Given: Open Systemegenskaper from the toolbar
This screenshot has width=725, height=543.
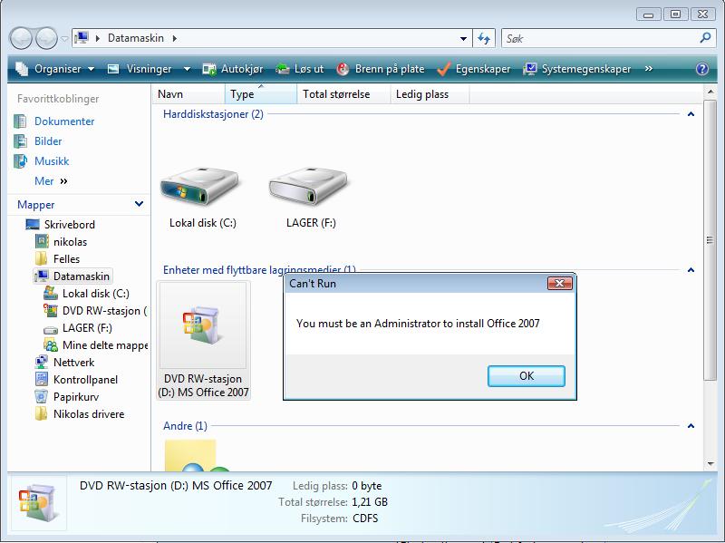Looking at the screenshot, I should [576, 69].
